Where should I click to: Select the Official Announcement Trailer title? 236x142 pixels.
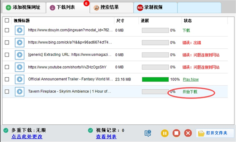[70, 79]
